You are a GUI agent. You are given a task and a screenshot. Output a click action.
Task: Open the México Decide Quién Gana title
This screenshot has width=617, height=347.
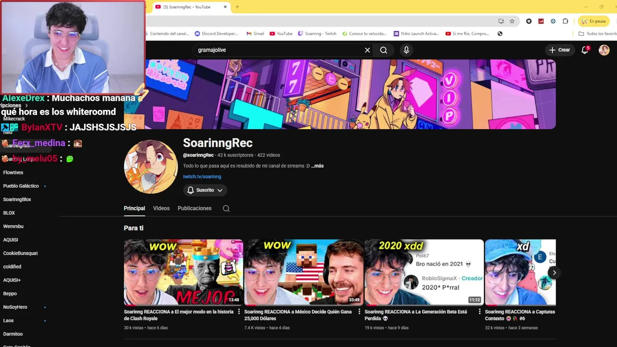(298, 315)
